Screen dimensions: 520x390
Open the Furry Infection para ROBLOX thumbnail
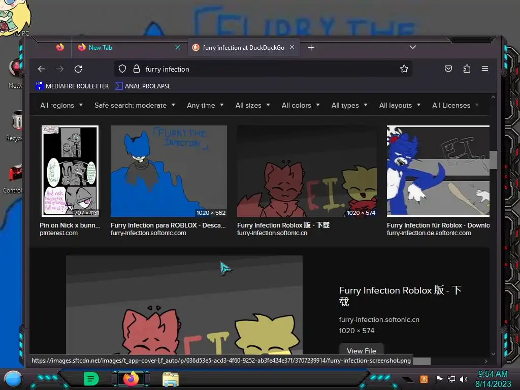(x=169, y=171)
